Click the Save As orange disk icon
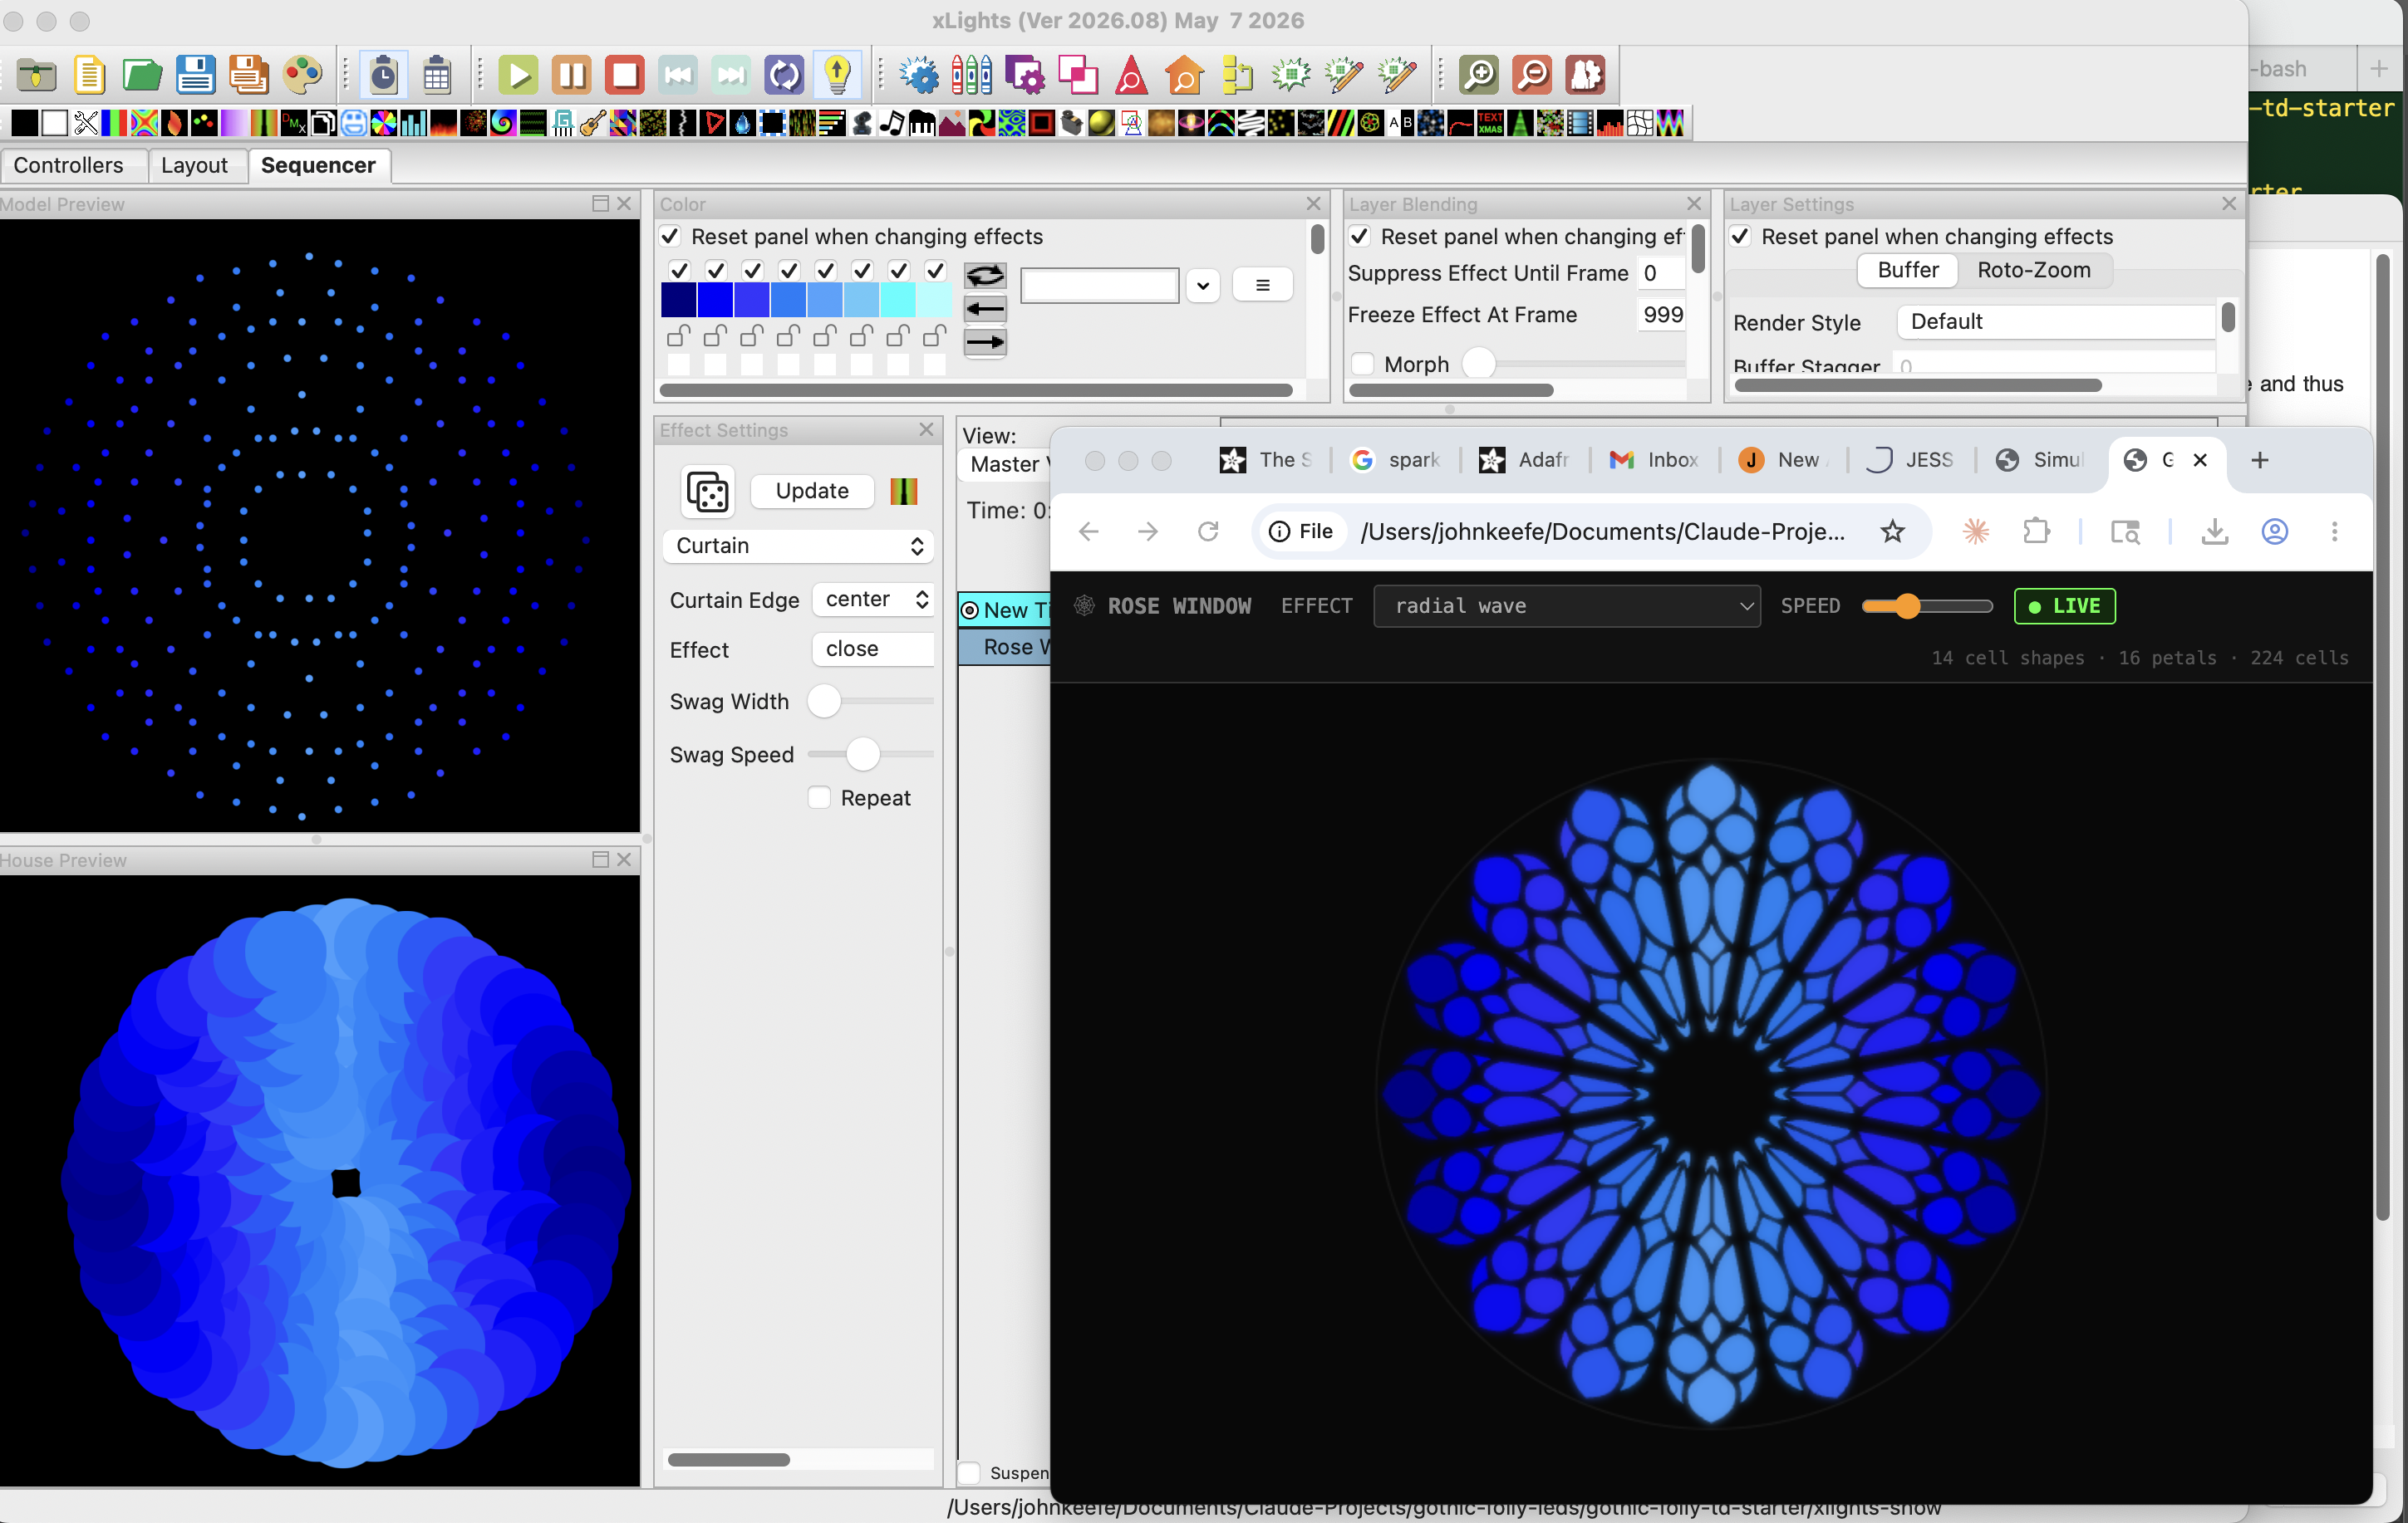This screenshot has height=1523, width=2408. click(248, 75)
